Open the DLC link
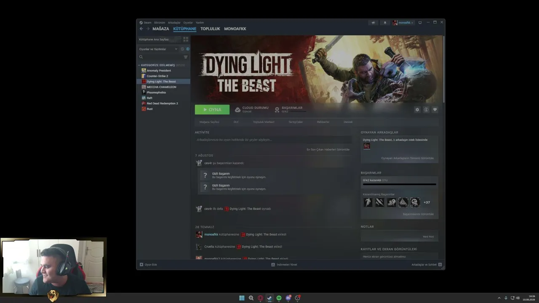The height and width of the screenshot is (303, 539). click(236, 122)
